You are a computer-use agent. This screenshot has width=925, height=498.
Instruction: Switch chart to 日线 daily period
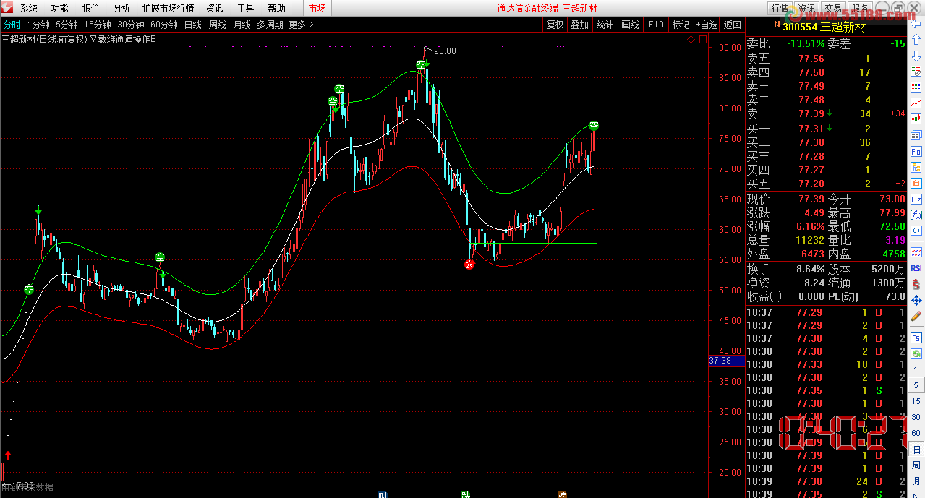[x=193, y=25]
